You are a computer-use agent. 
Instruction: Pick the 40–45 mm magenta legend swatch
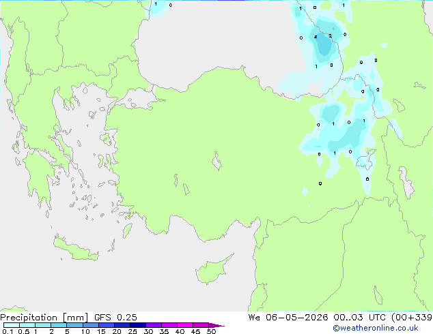pyautogui.click(x=185, y=325)
